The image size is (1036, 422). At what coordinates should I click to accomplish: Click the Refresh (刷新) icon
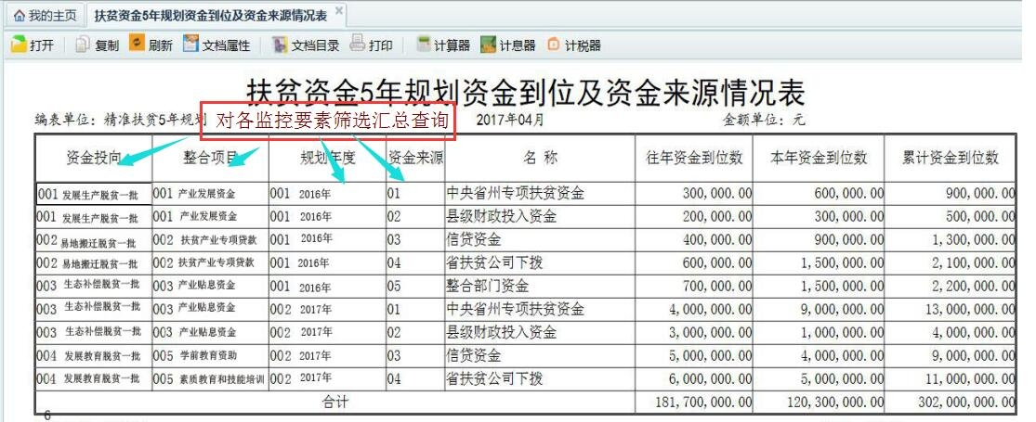137,44
